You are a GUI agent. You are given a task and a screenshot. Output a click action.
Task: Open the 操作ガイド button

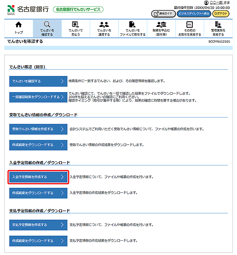coord(163,14)
